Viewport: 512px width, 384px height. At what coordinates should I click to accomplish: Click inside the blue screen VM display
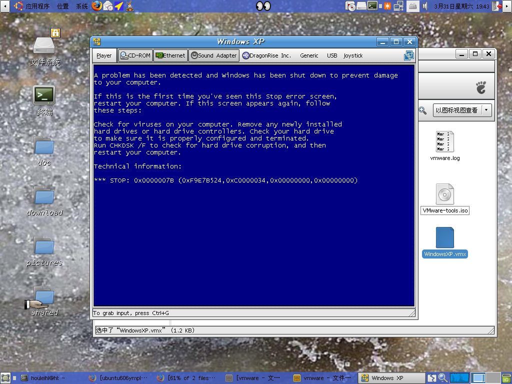[x=254, y=185]
